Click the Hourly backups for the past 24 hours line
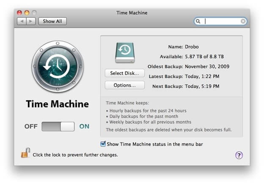 (x=146, y=110)
